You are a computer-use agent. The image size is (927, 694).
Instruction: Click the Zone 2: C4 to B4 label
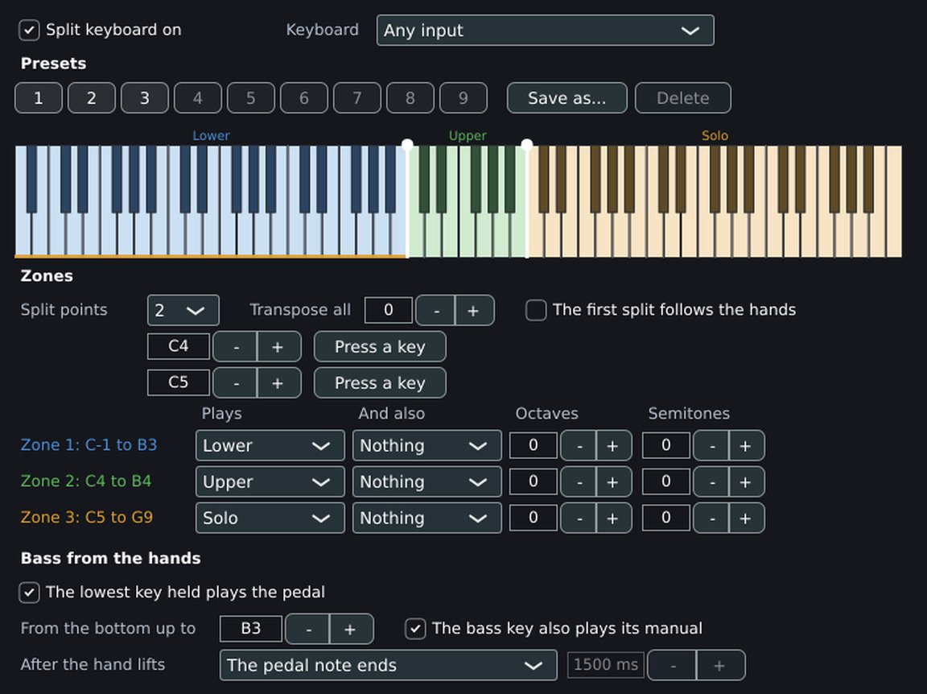coord(86,481)
